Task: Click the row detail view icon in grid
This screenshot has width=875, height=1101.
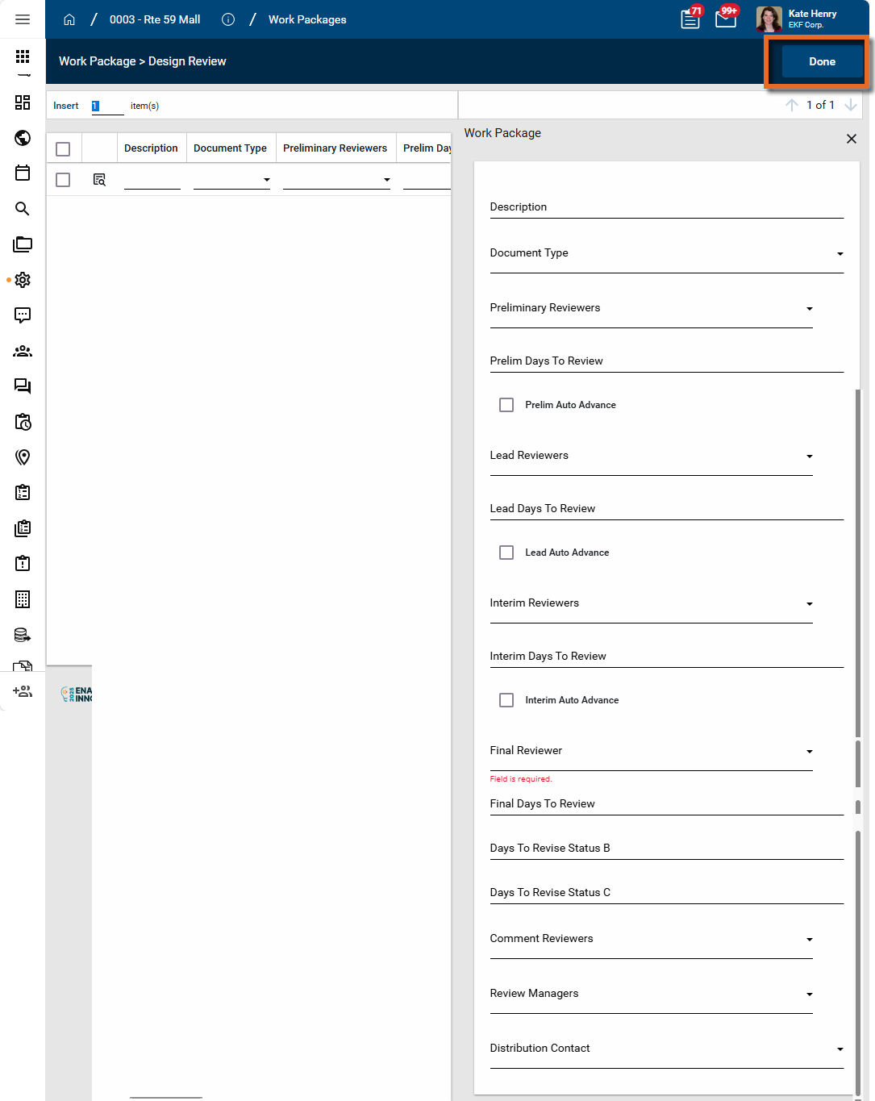Action: click(99, 180)
